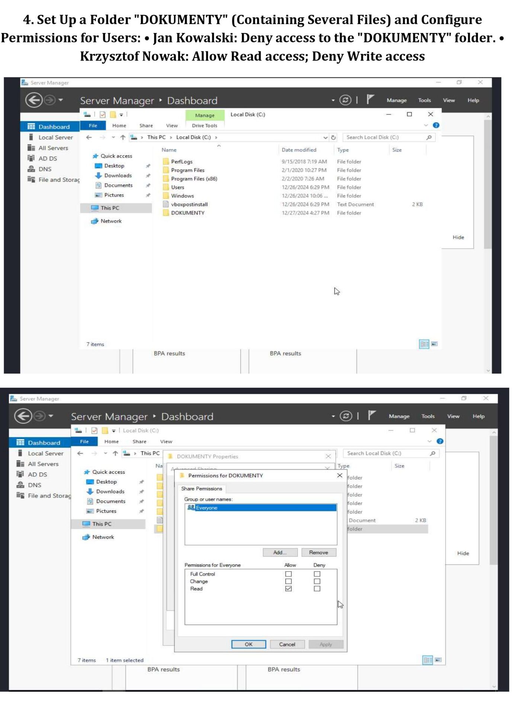Viewport: 516px width, 701px height.
Task: Open Manage menu in lower Server Manager
Action: 399,416
